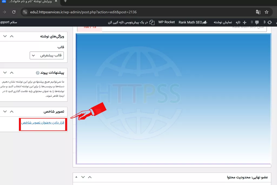This screenshot has width=277, height=185.
Task: Open site information icon in address bar
Action: pos(25,12)
